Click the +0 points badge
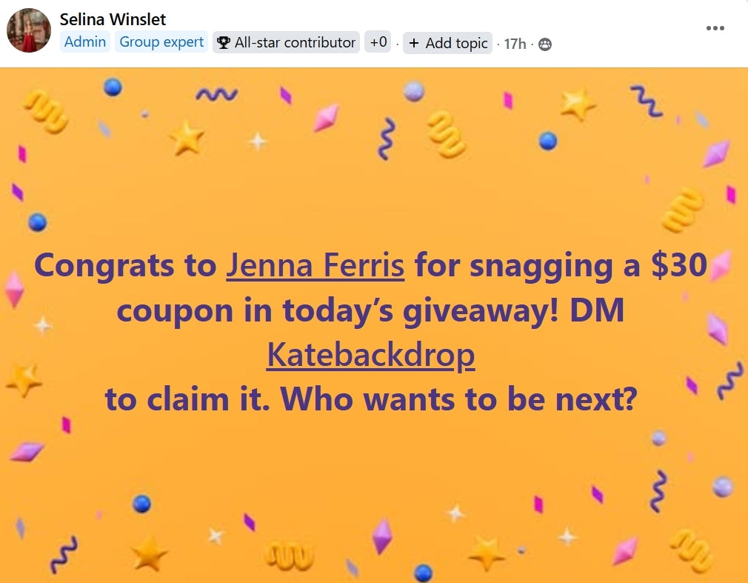Viewport: 748px width, 583px height. click(x=378, y=42)
